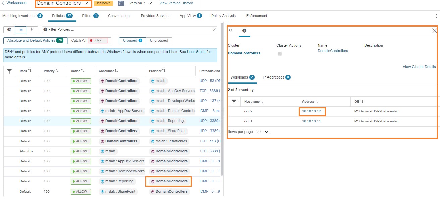Click the Filter Policies info icon
The height and width of the screenshot is (209, 440).
pyautogui.click(x=45, y=30)
